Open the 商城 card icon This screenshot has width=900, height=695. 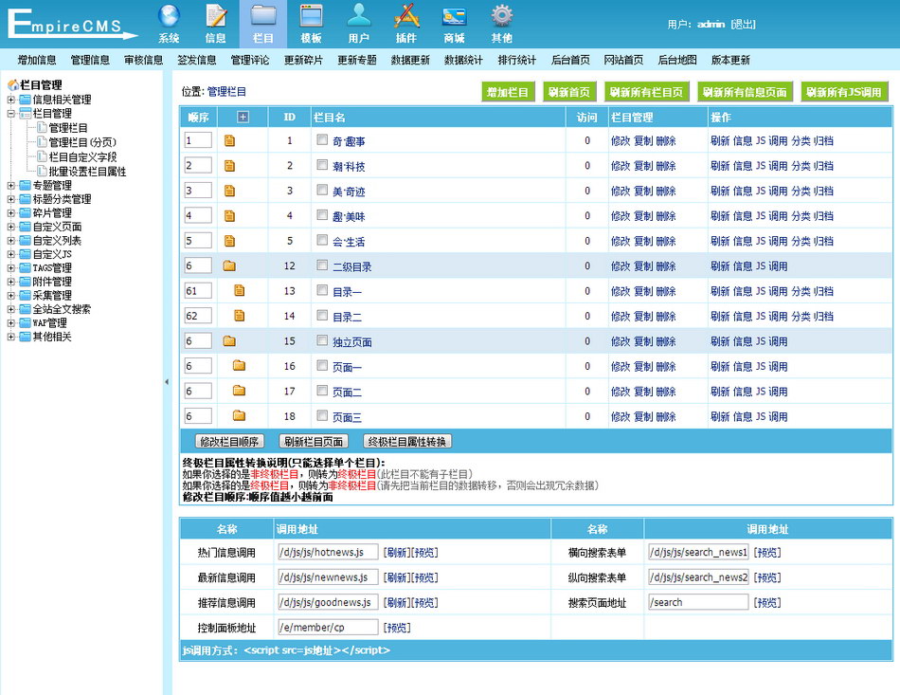454,16
